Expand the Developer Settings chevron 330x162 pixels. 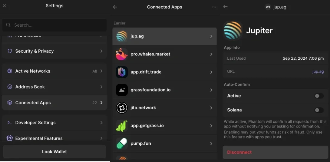[101, 123]
